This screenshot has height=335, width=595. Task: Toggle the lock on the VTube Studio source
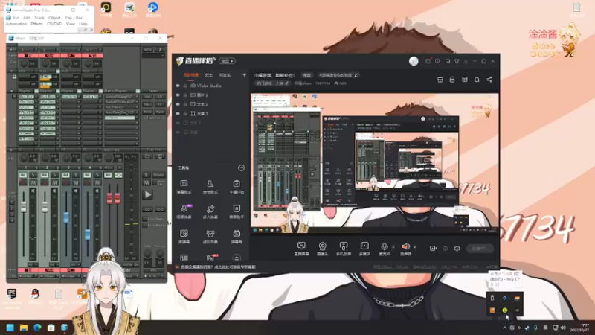pos(185,86)
